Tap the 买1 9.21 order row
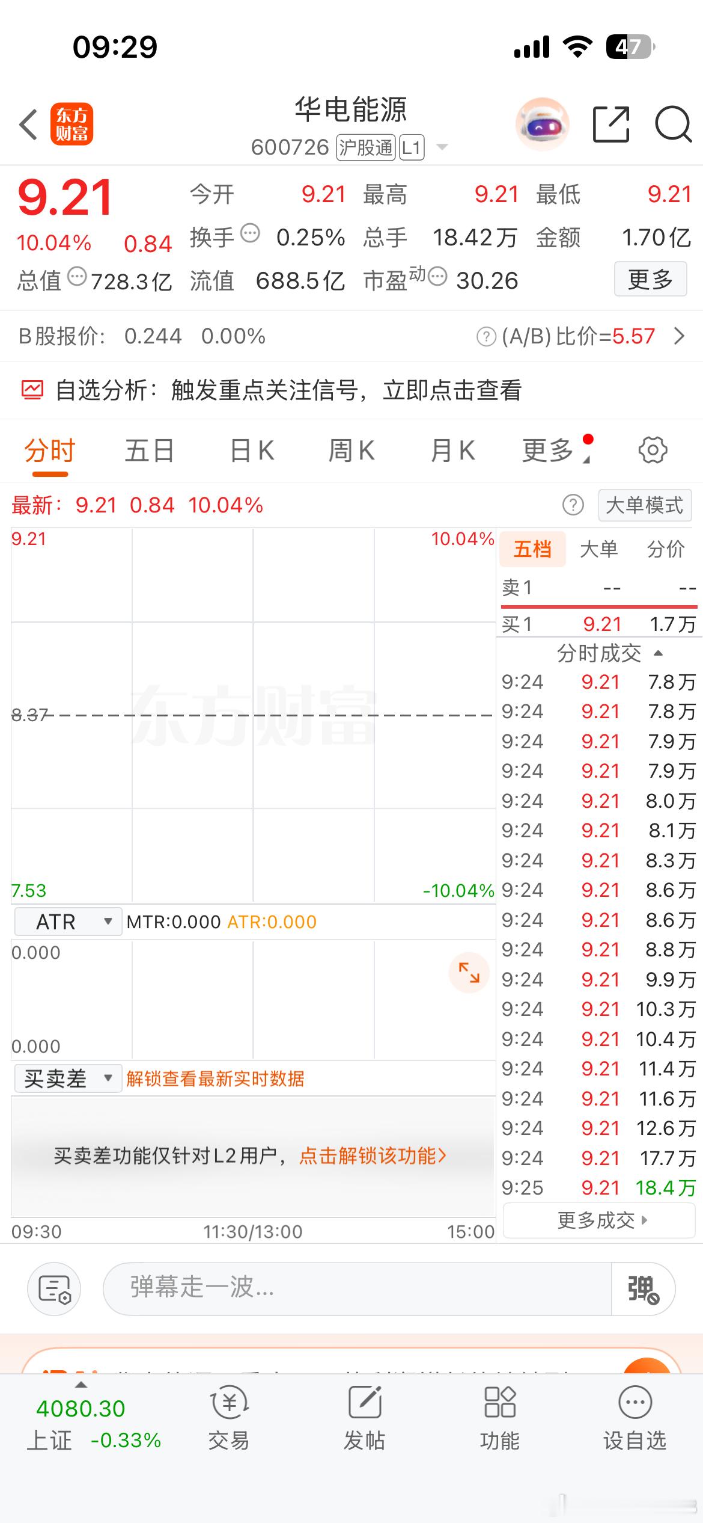 tap(599, 624)
